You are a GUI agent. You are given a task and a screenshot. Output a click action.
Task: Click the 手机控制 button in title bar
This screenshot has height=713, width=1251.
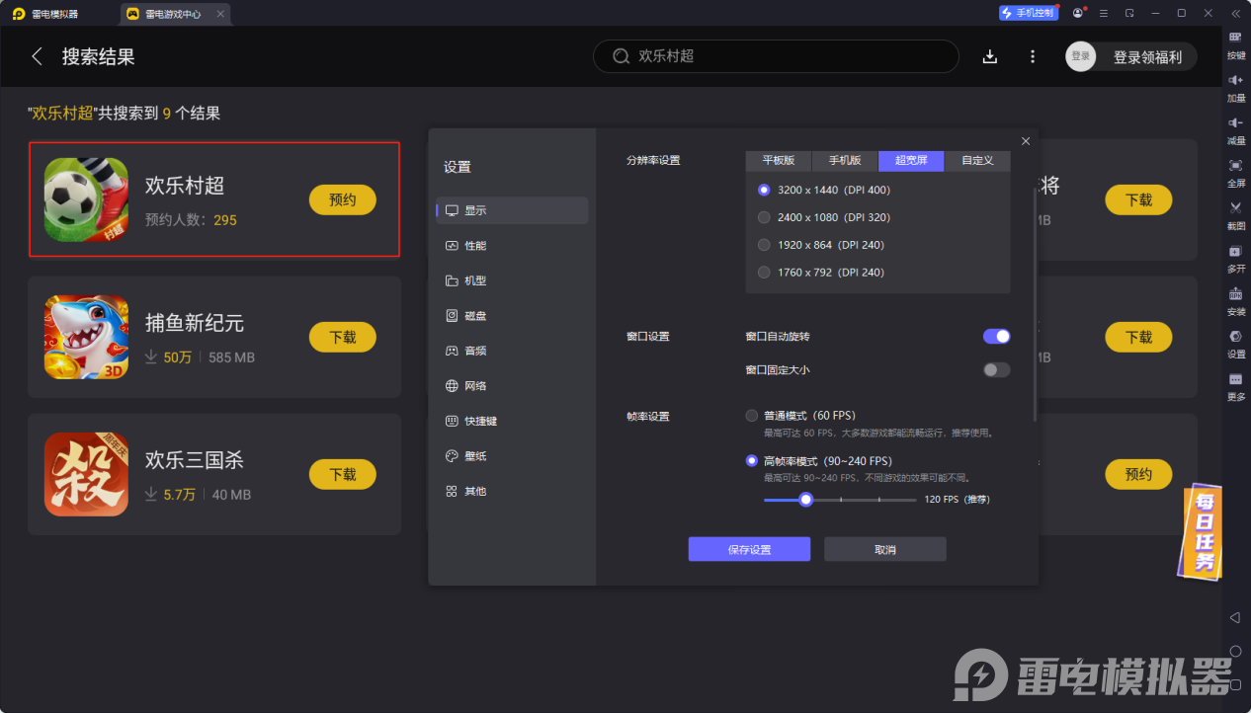tap(1028, 13)
